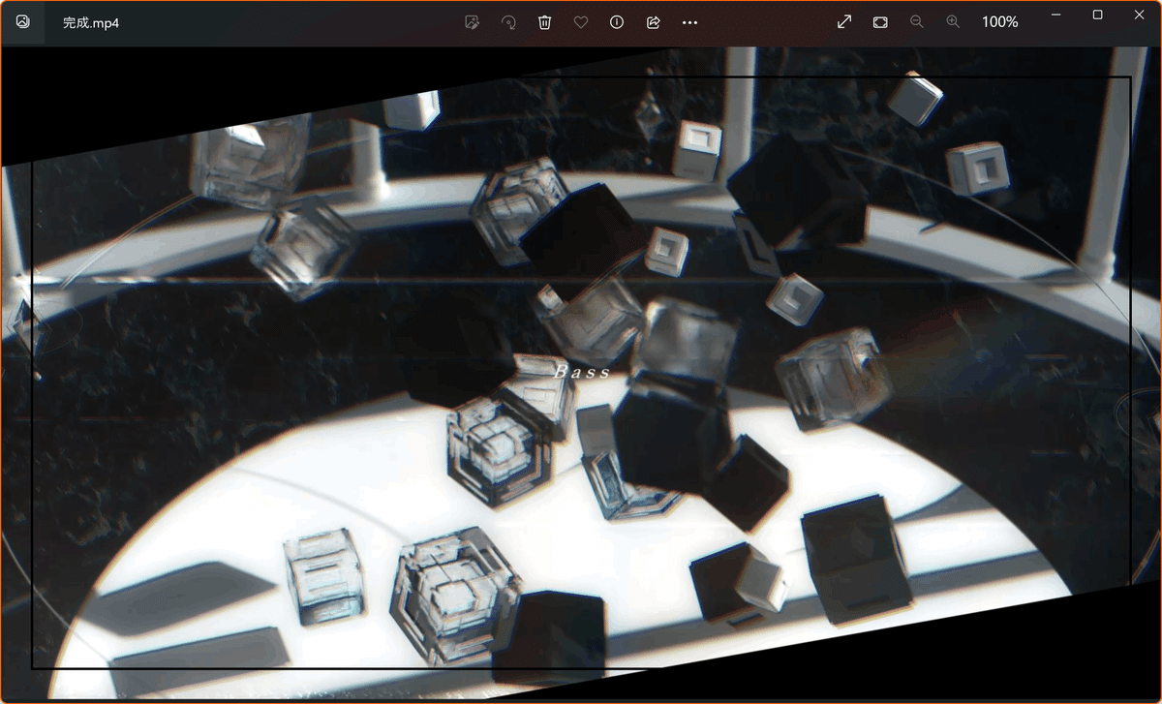Open the three-dots more options menu
The width and height of the screenshot is (1162, 704).
pyautogui.click(x=689, y=22)
